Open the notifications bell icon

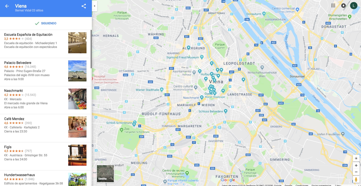tap(343, 6)
